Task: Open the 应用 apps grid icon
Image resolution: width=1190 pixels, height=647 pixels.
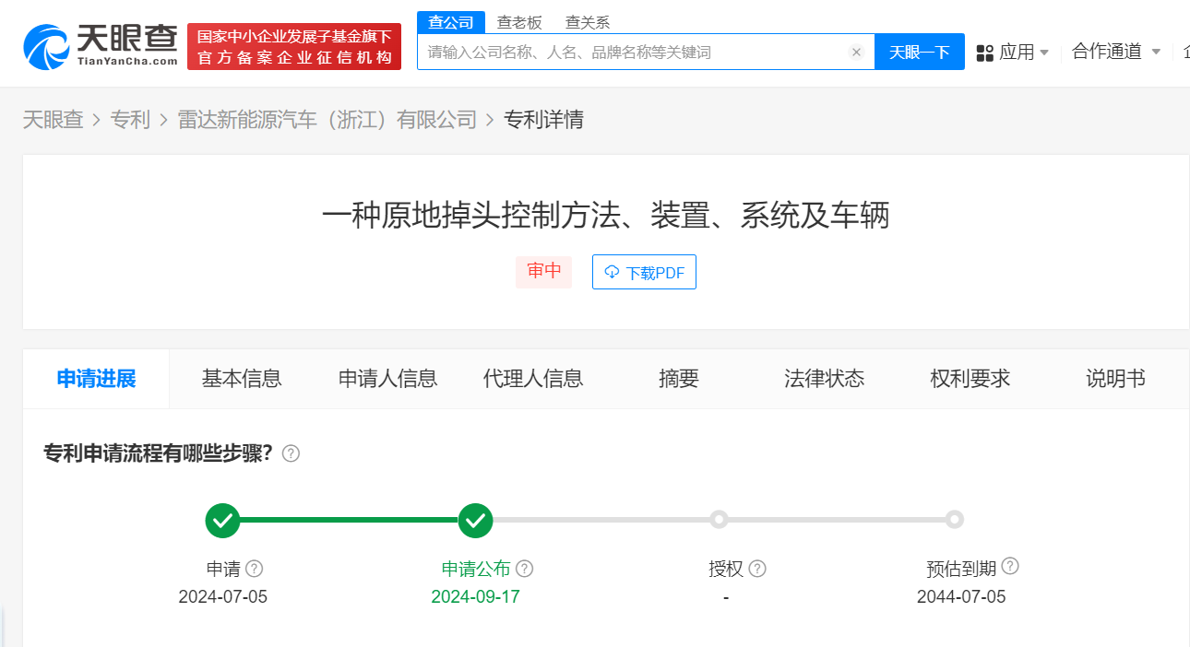Action: (983, 52)
